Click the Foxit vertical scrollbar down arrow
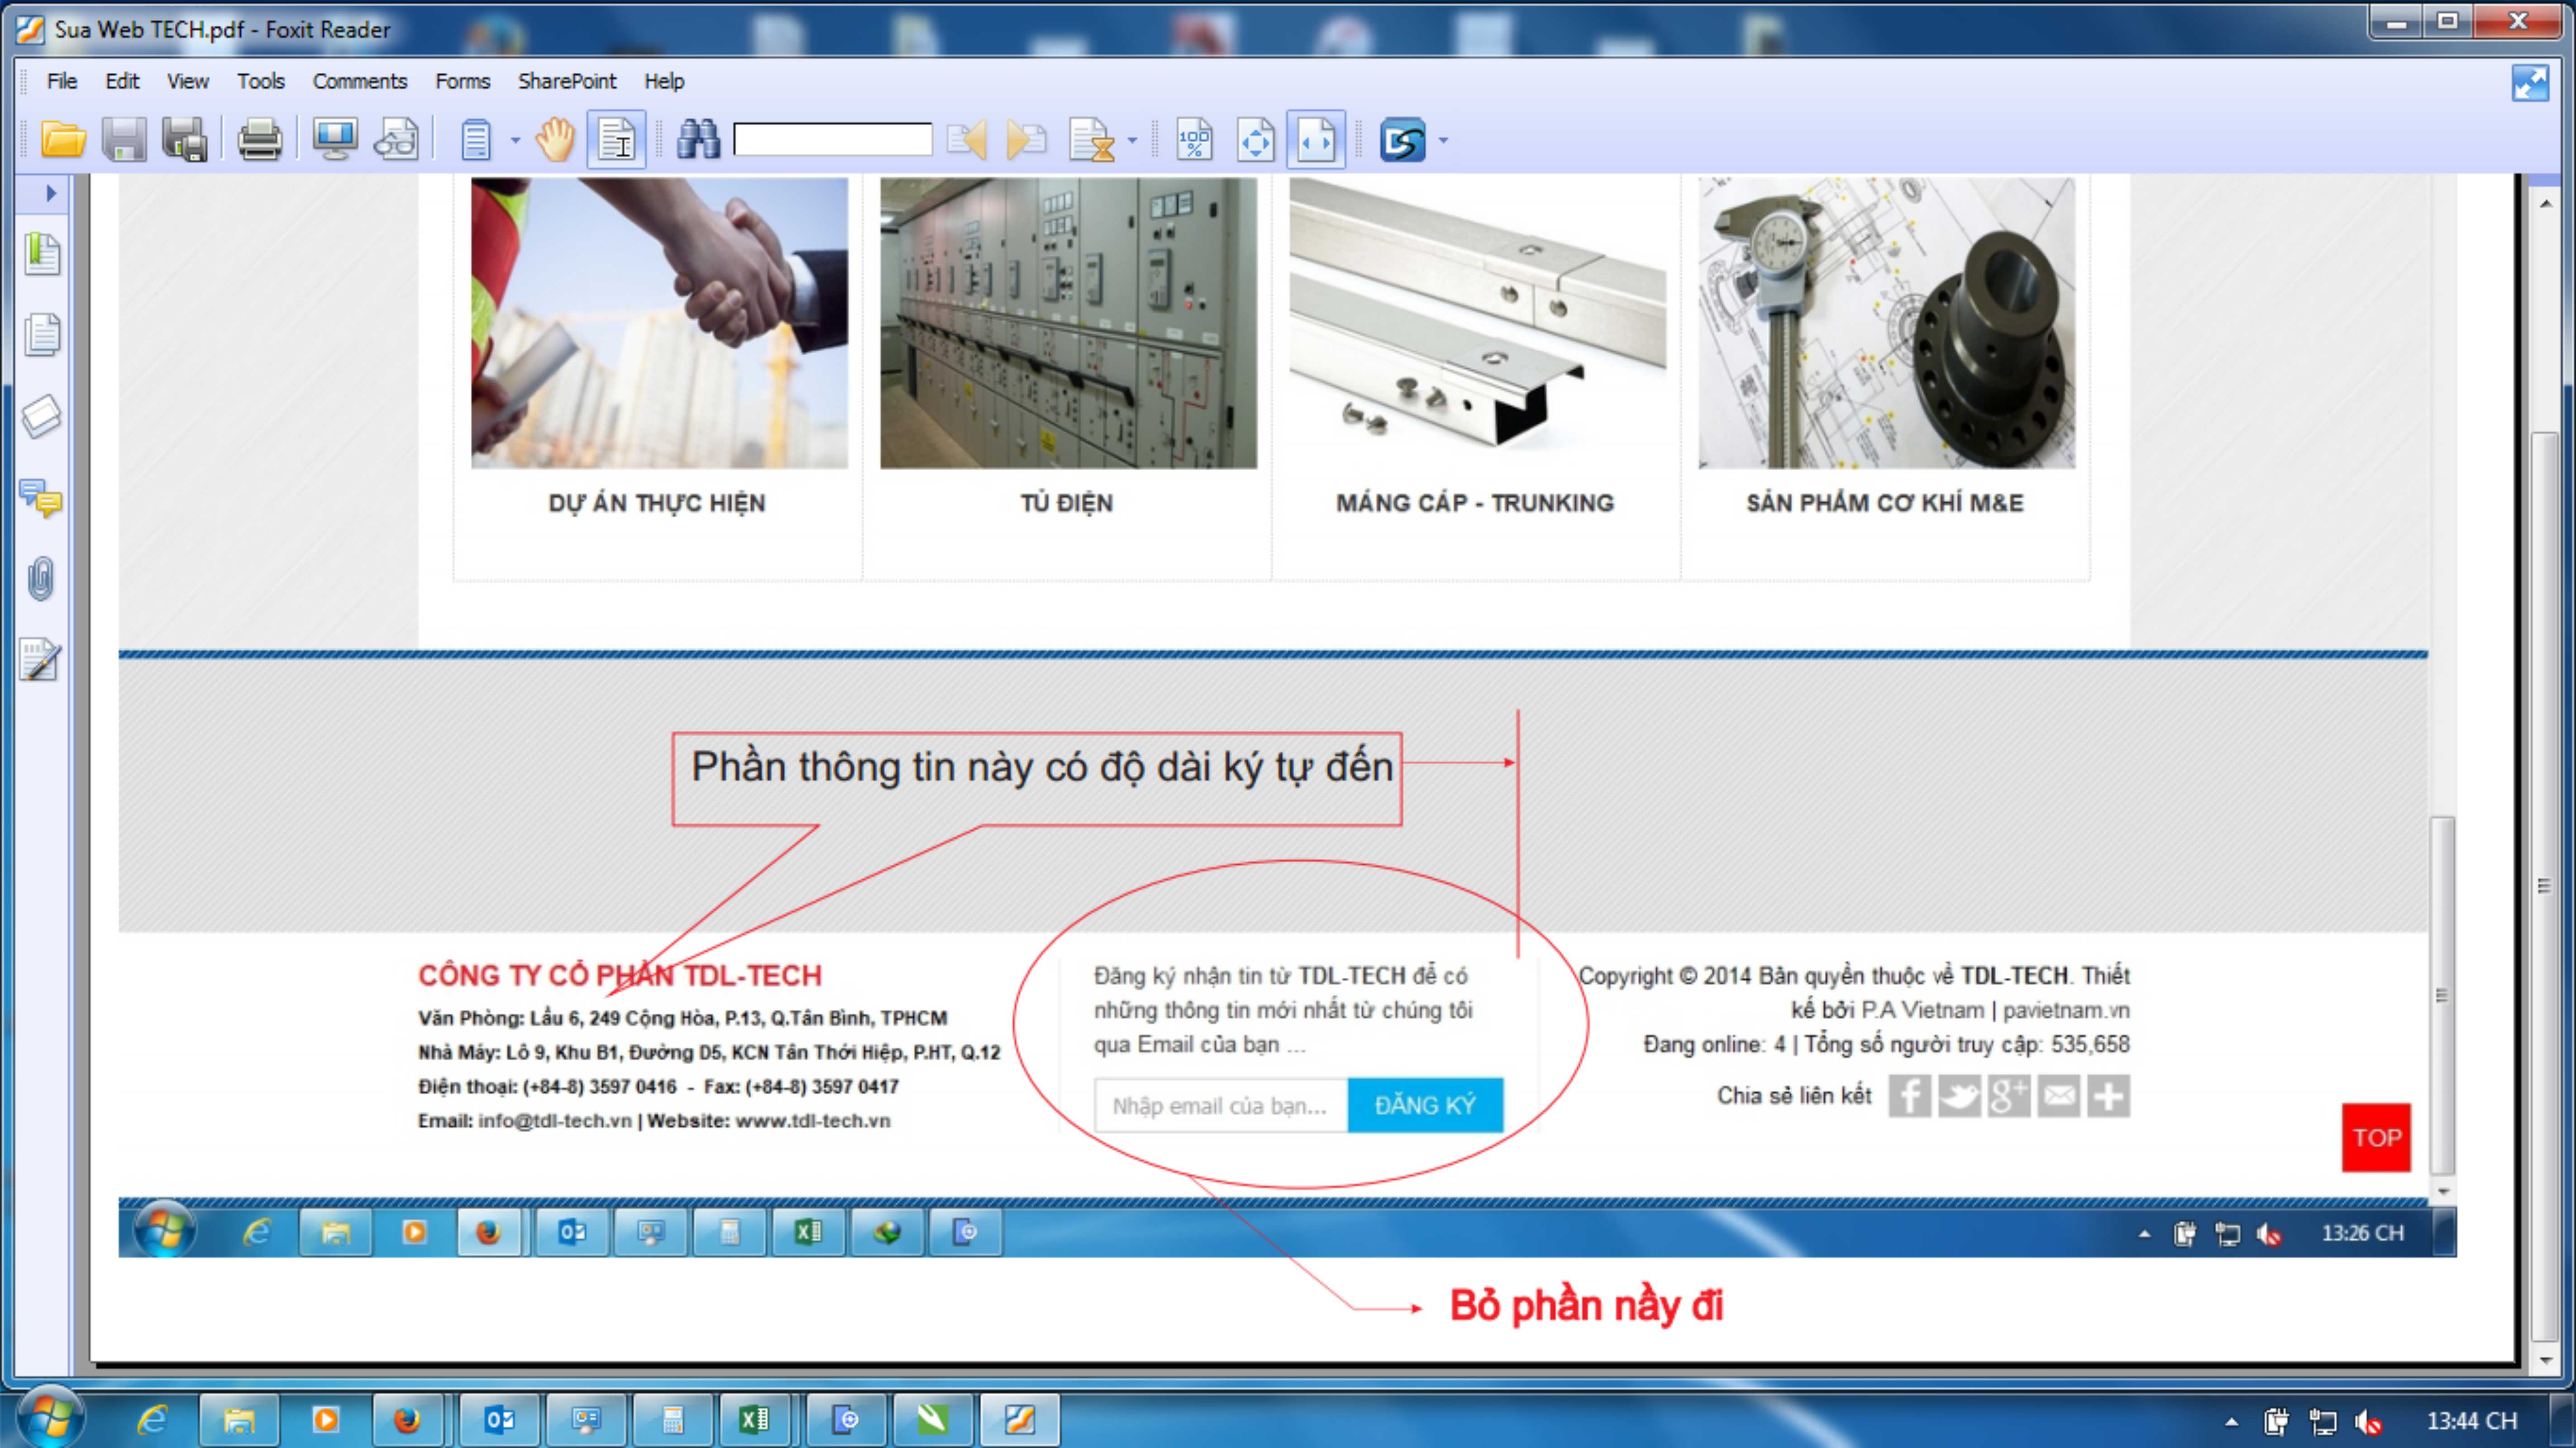This screenshot has height=1448, width=2576. click(2546, 1360)
